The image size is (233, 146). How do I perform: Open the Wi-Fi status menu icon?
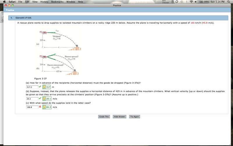(191, 2)
